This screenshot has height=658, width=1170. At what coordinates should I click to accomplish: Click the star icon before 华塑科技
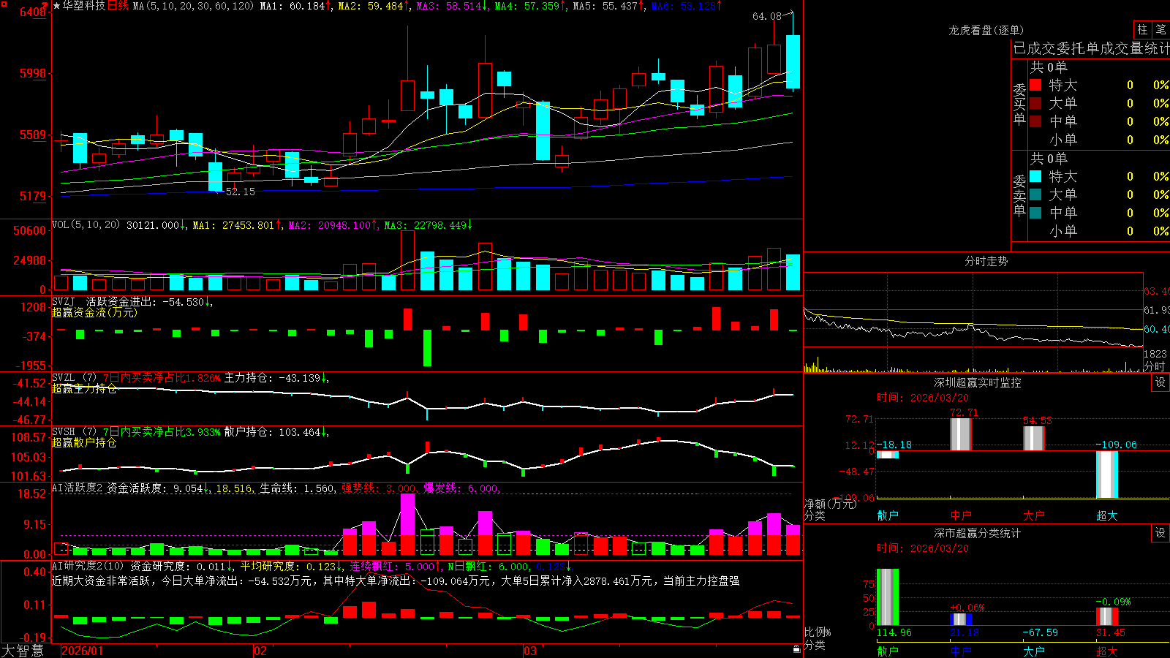coord(57,6)
